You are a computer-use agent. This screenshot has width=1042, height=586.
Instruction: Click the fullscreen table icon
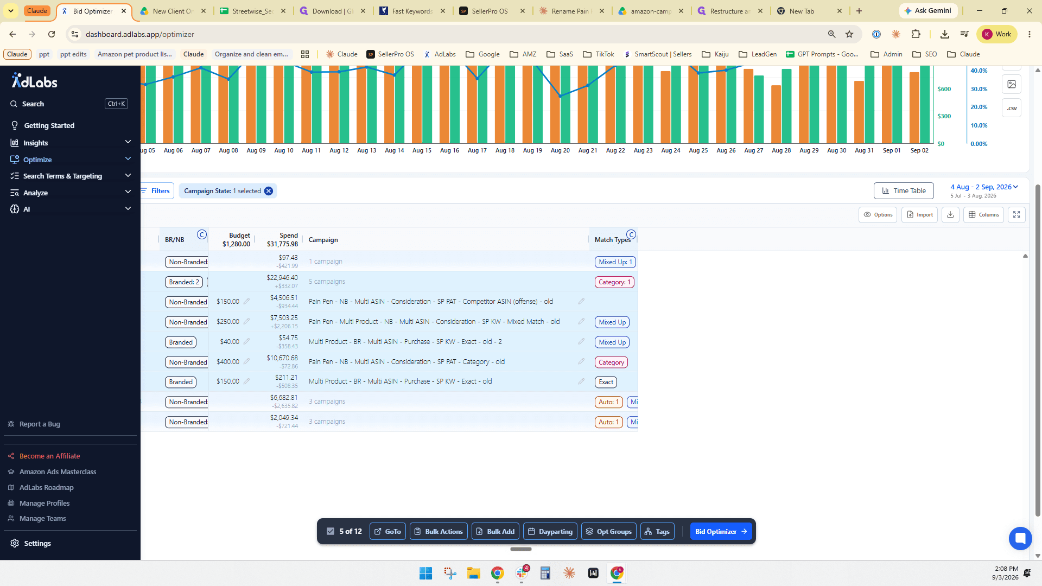(1016, 215)
